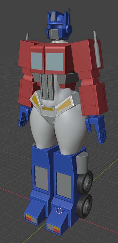Click the gray cylinder above the wheels
118x243 pixels.
point(82,163)
